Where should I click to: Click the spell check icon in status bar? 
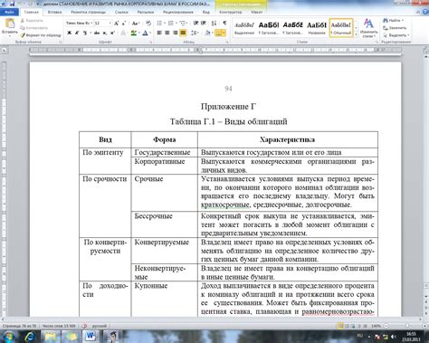84,326
